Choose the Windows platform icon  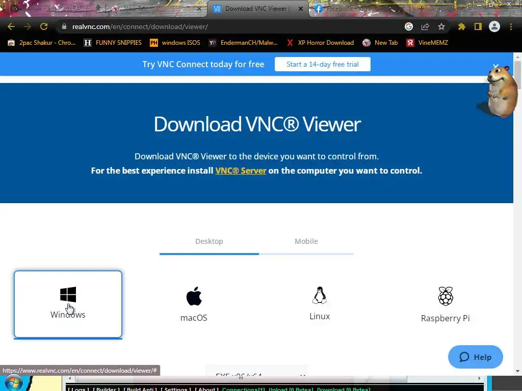click(68, 295)
